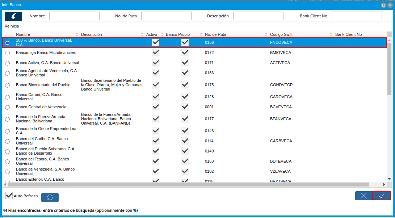395x218 pixels.
Task: Click the sort arrows on No. de Ruta column
Action: pos(266,34)
